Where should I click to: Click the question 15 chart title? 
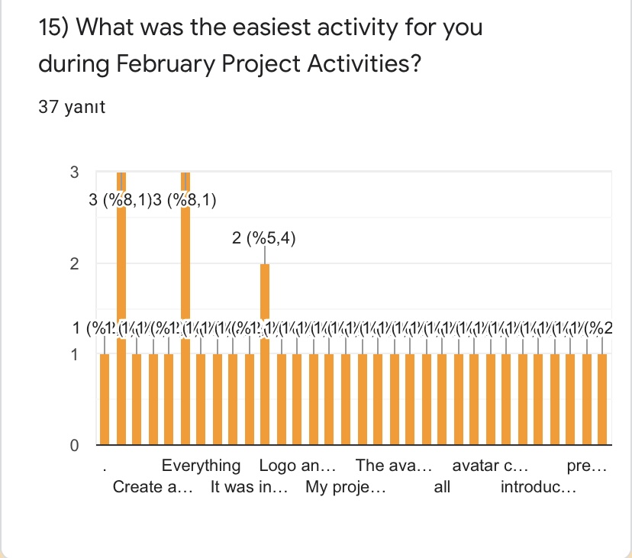point(260,47)
